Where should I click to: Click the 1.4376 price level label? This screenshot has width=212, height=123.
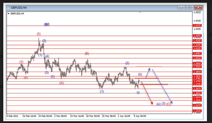197,25
